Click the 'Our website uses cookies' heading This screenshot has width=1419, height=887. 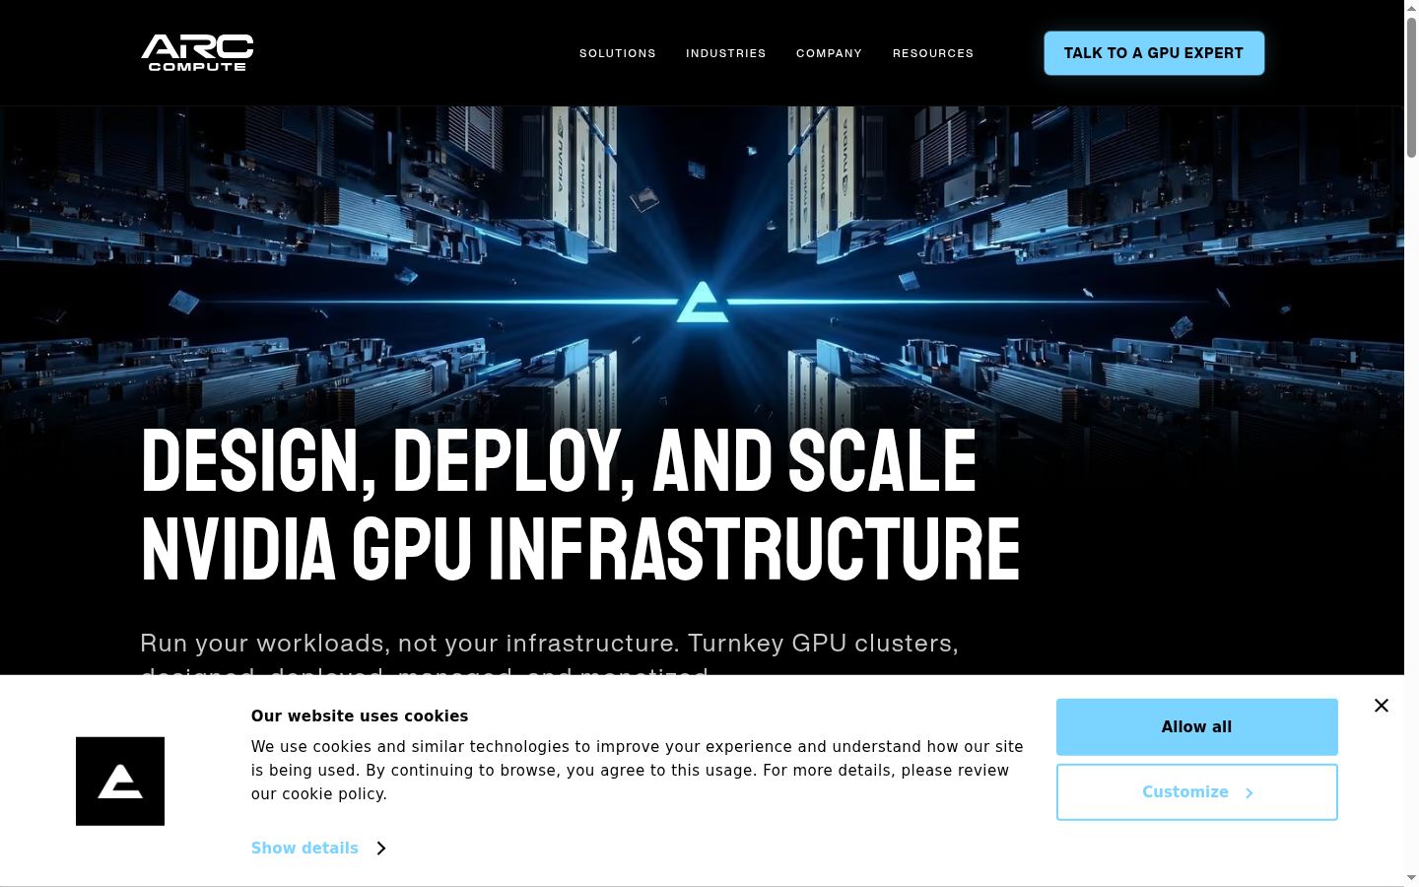coord(360,716)
